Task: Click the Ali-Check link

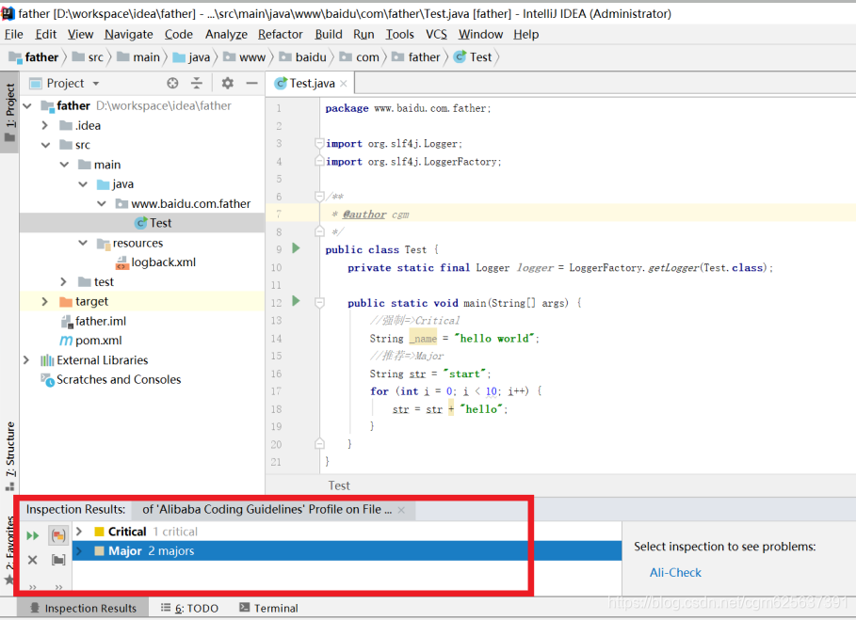Action: 675,573
